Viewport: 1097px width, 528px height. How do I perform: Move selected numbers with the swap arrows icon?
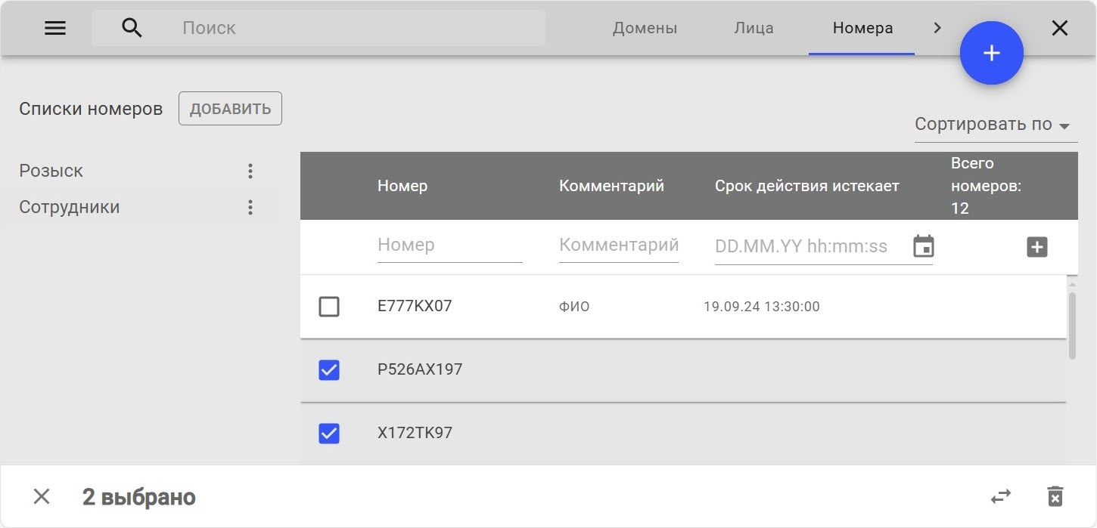point(1001,496)
